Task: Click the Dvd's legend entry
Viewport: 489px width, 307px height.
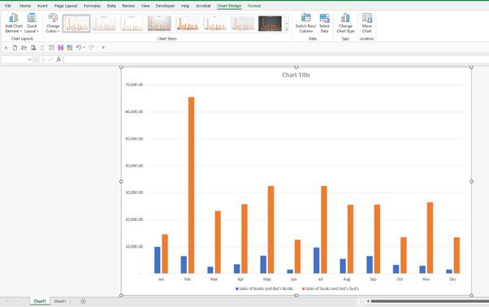Action: tap(331, 288)
